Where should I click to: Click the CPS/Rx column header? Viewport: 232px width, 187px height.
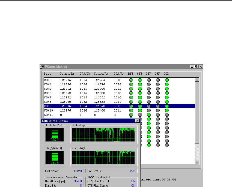pyautogui.click(x=119, y=74)
